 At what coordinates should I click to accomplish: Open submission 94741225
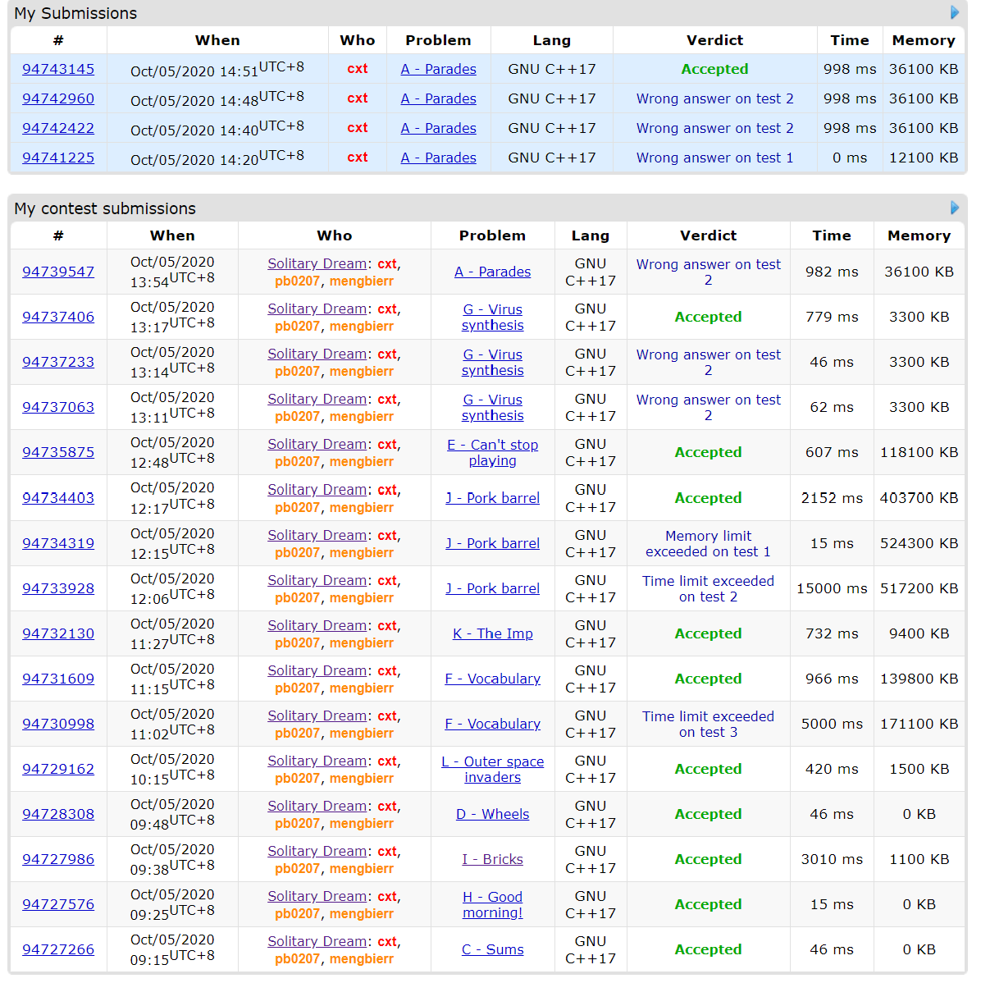point(58,158)
